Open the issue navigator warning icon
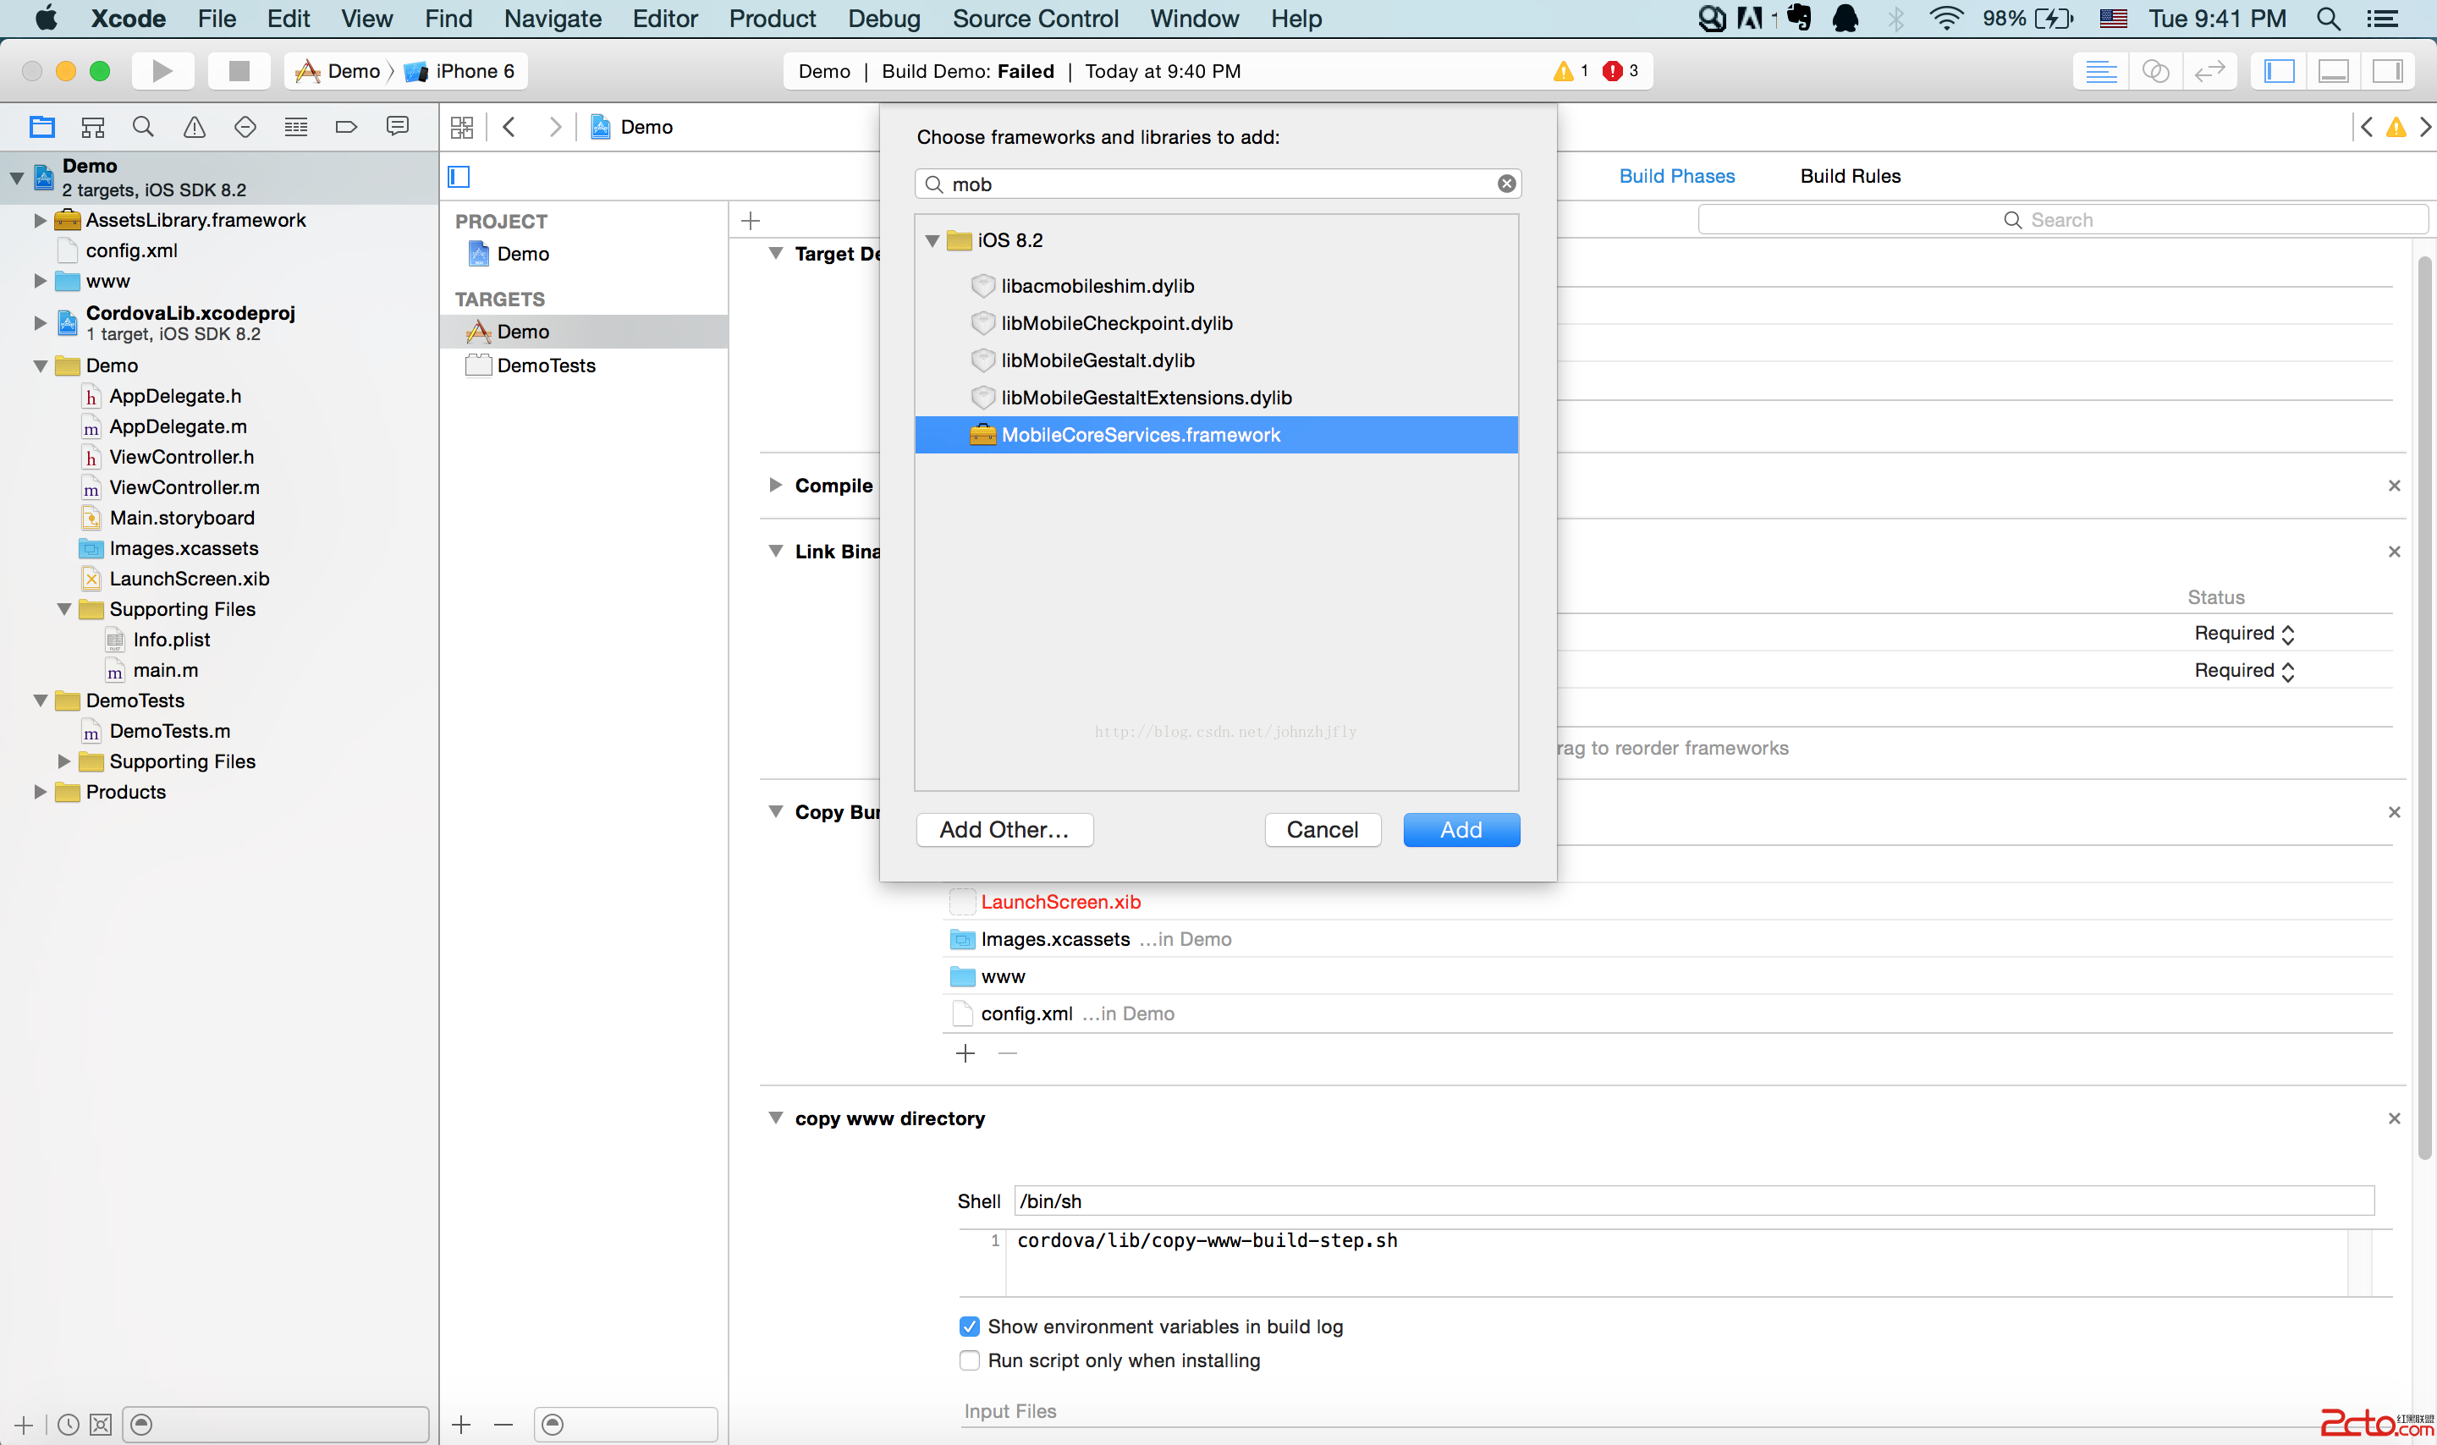This screenshot has width=2437, height=1445. pyautogui.click(x=195, y=128)
